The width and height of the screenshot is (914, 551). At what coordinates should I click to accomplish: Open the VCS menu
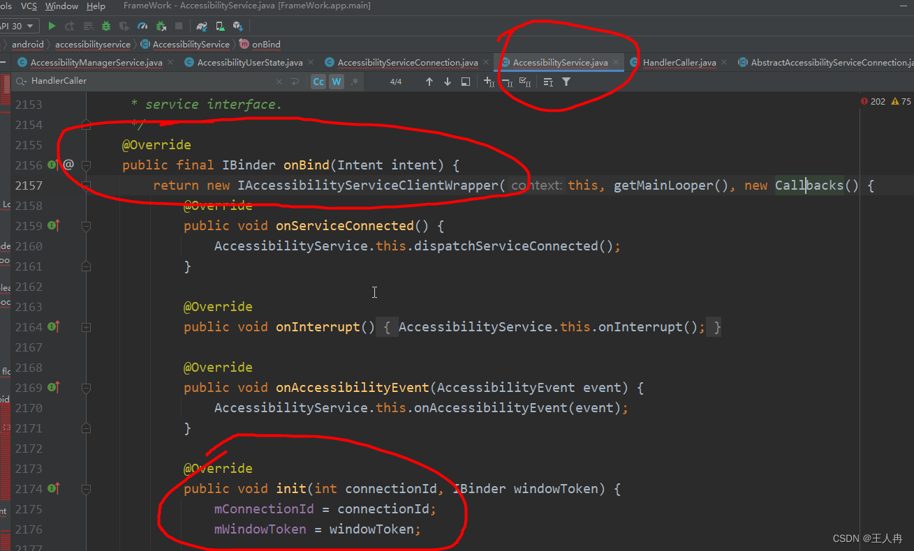pyautogui.click(x=29, y=6)
